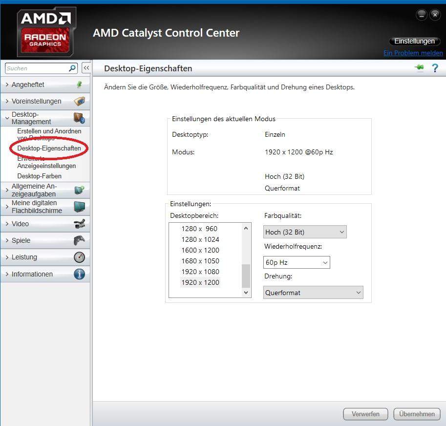This screenshot has height=426, width=446.
Task: Open the Farbqualität dropdown
Action: click(305, 232)
